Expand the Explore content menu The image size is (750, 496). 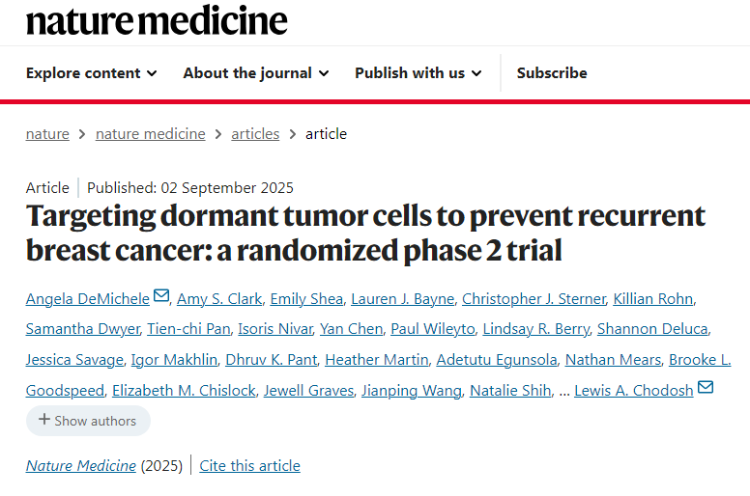[x=92, y=73]
